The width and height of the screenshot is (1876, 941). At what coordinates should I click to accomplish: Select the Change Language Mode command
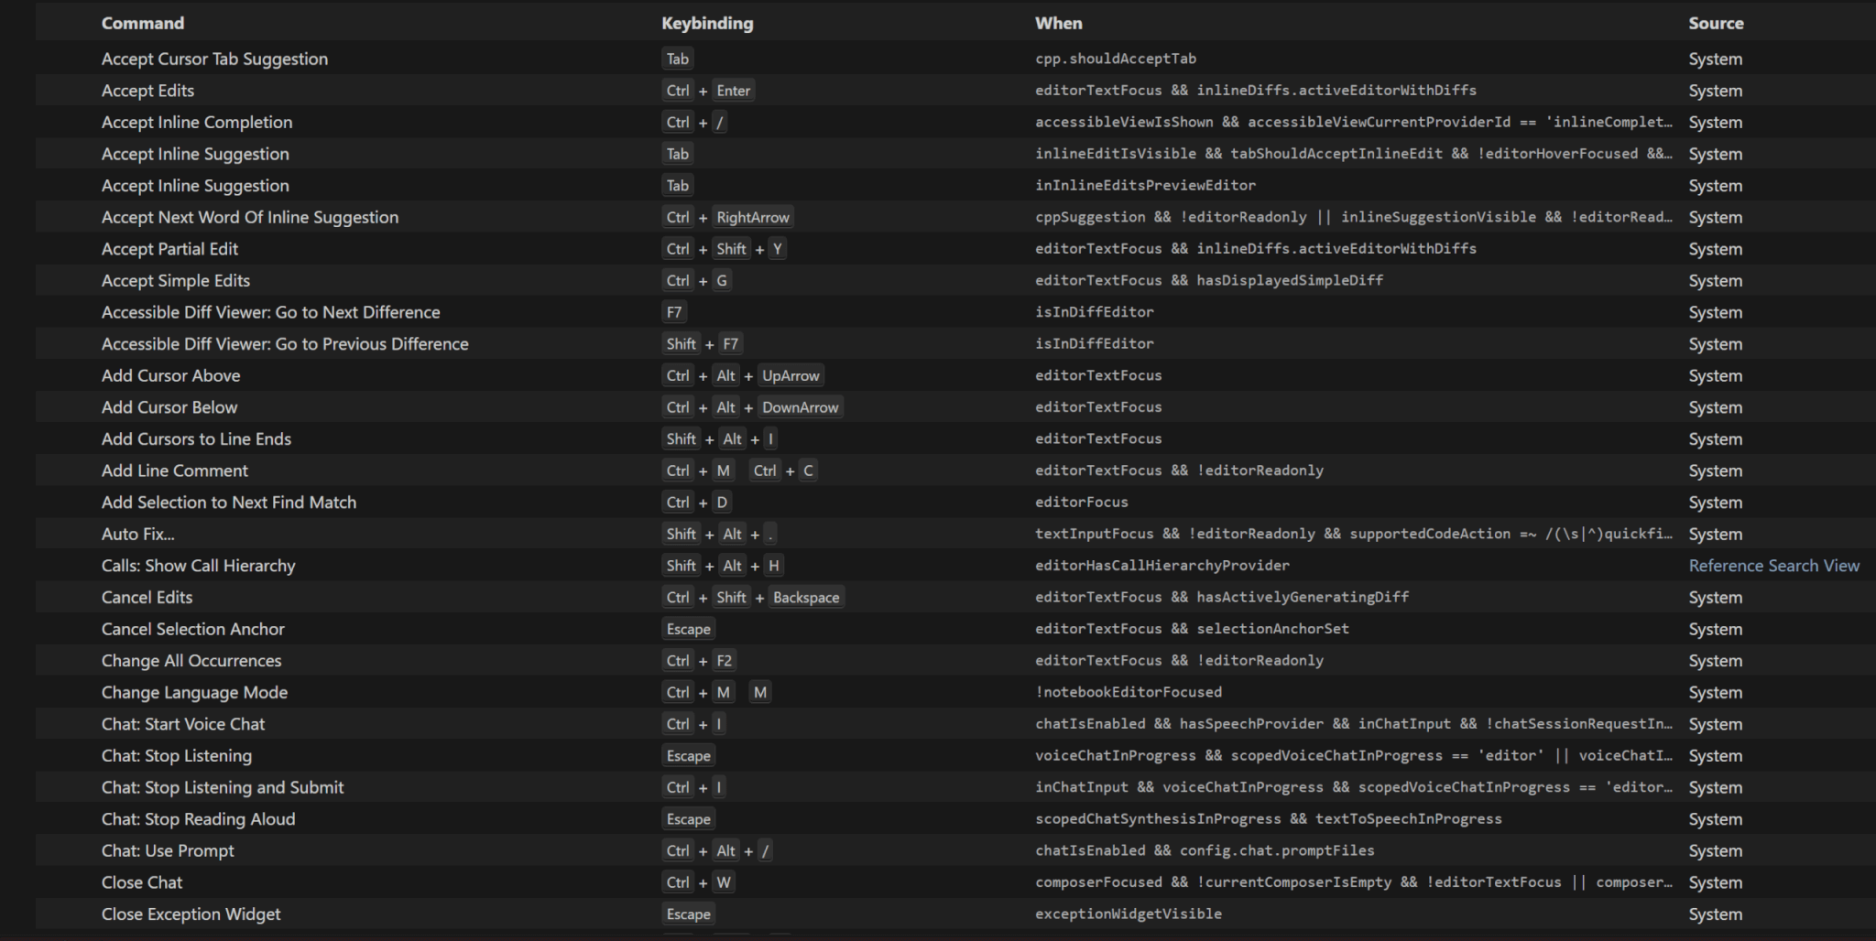click(x=194, y=692)
